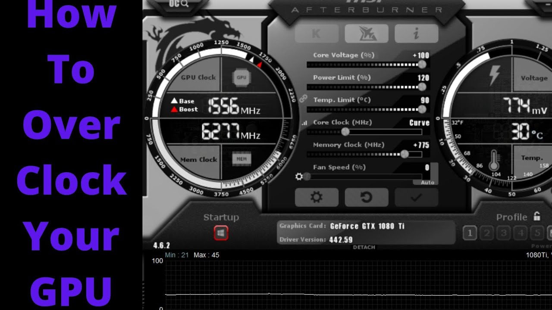Toggle the link icon beside Temp. Limit
This screenshot has width=552, height=310.
pos(303,99)
